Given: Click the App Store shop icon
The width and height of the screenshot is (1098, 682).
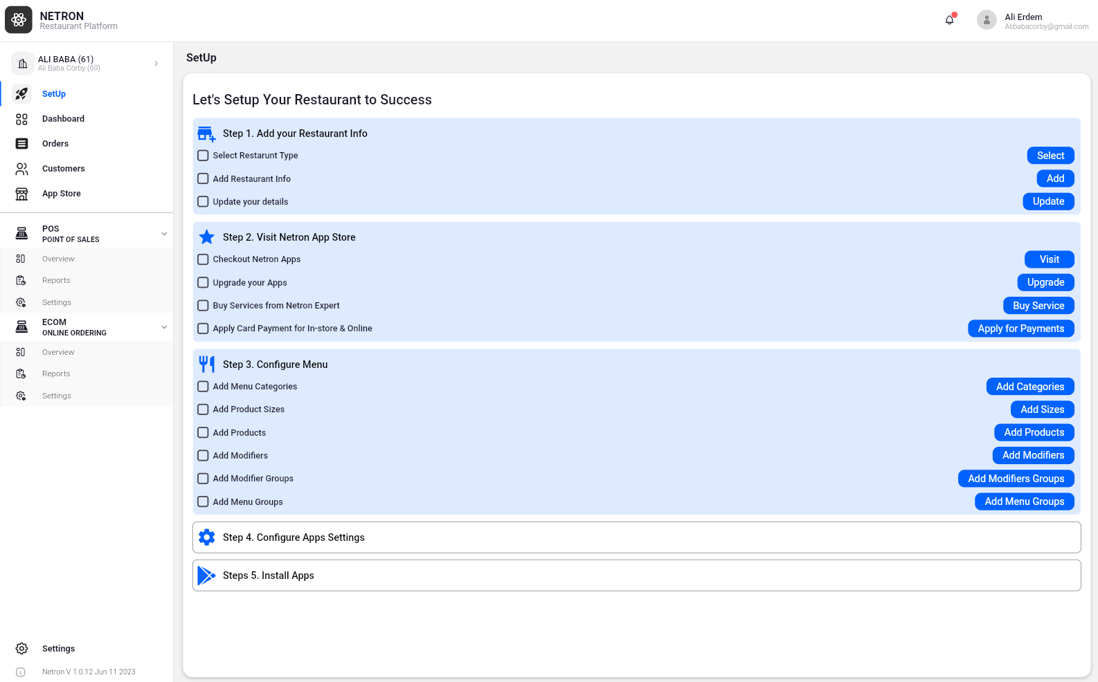Looking at the screenshot, I should pos(21,194).
